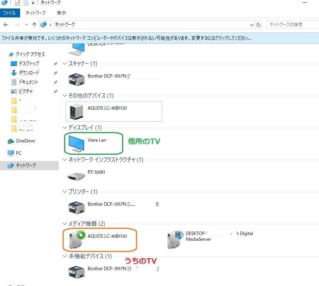Click the Viera Lan name label
319x286 pixels.
point(97,140)
